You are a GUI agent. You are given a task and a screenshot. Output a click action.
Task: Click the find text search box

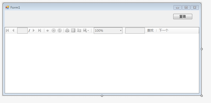click(135, 30)
